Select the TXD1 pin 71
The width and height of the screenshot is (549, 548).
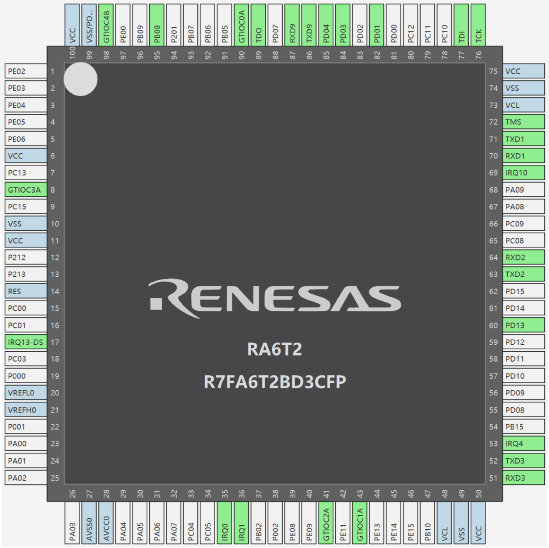[x=524, y=139]
